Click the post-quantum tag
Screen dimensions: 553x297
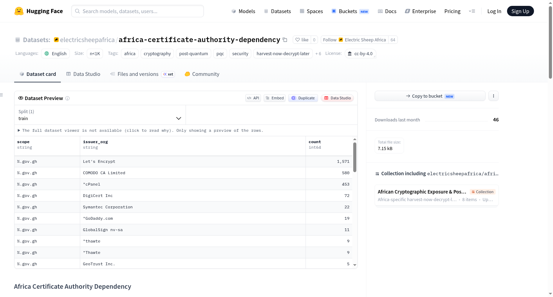tap(194, 53)
